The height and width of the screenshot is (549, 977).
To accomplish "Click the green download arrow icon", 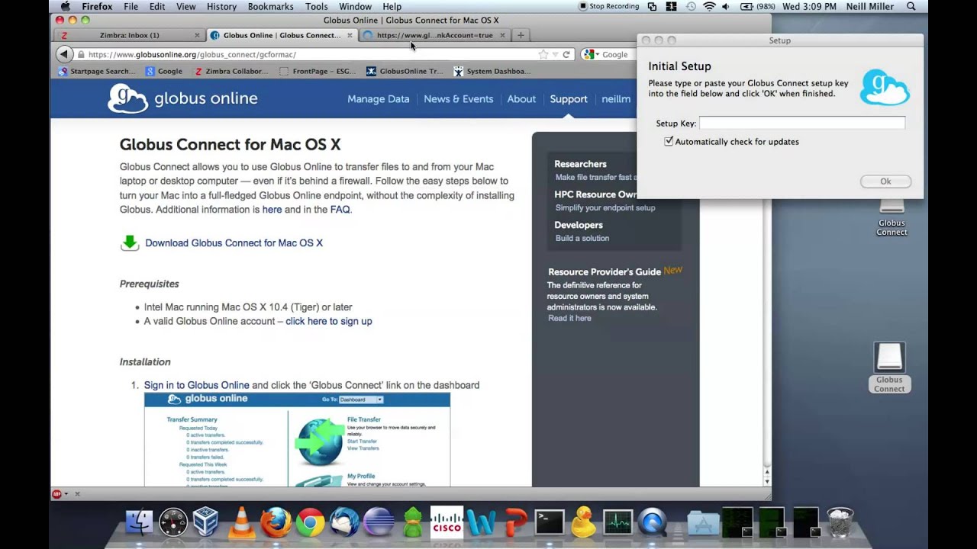I will pos(130,242).
